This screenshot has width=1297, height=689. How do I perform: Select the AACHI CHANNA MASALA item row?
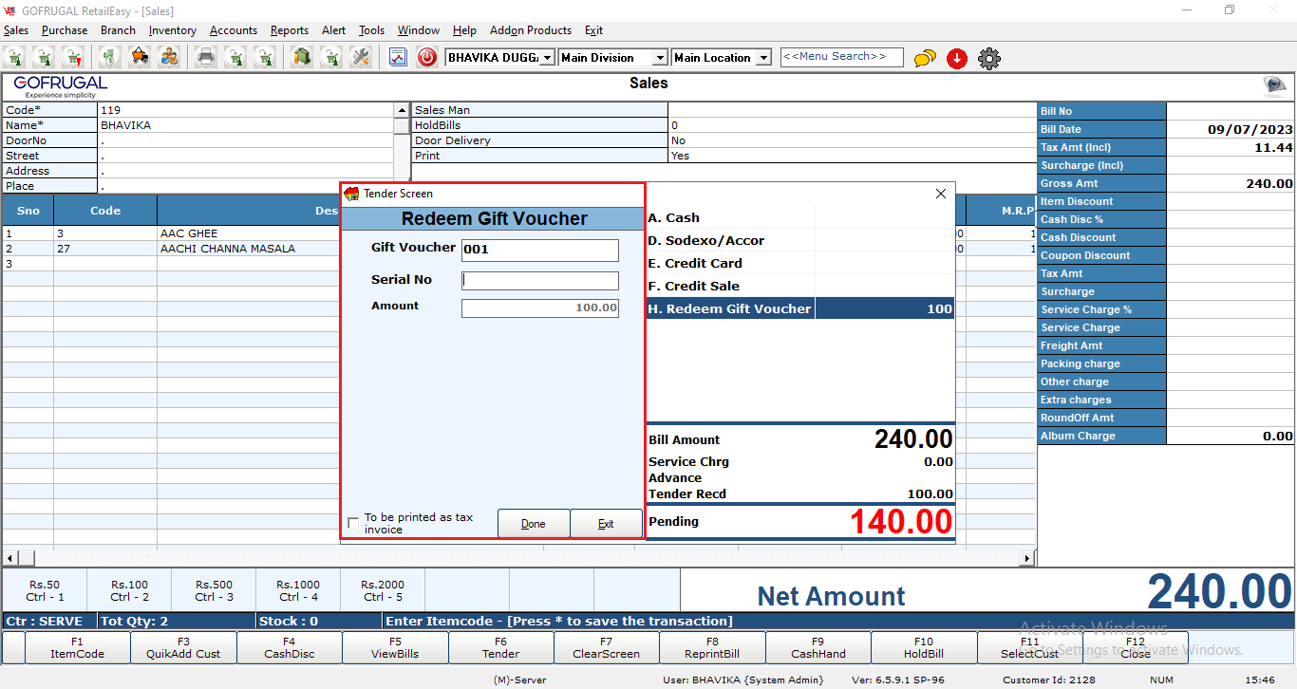171,249
